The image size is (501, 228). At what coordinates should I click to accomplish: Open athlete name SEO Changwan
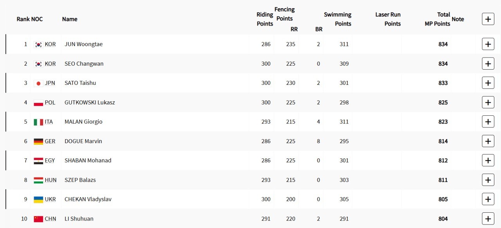84,64
